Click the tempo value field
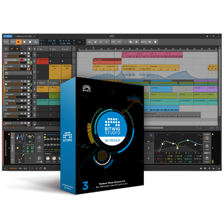224x224 pixels. tap(52, 40)
